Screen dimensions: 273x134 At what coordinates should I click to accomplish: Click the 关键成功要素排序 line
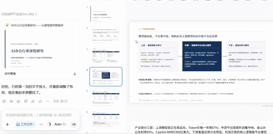click(186, 94)
